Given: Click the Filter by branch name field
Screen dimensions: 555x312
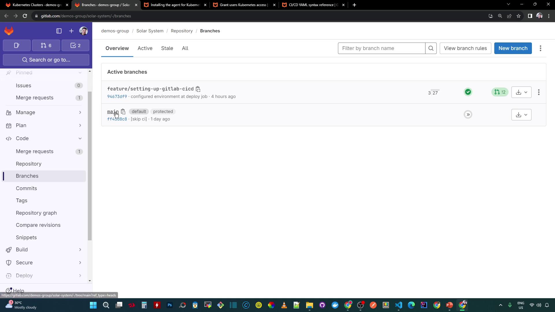Looking at the screenshot, I should click(382, 48).
